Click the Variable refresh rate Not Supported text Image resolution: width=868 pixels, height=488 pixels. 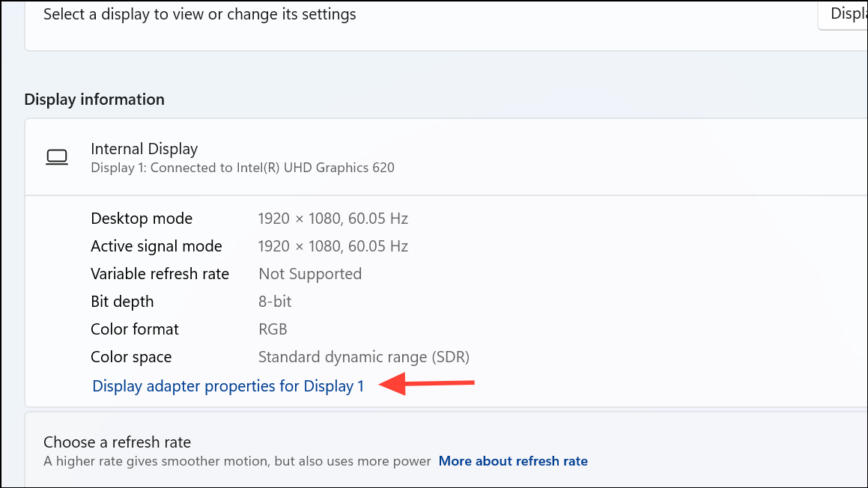pos(310,274)
